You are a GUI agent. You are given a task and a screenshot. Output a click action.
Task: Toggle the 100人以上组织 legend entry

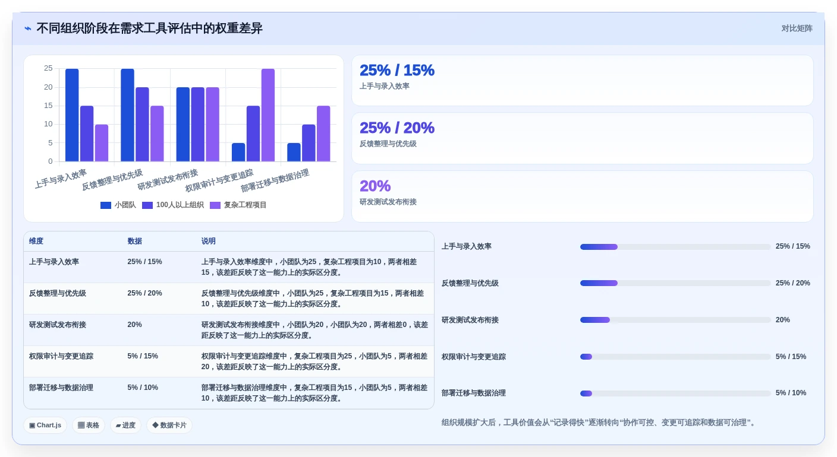pos(173,205)
